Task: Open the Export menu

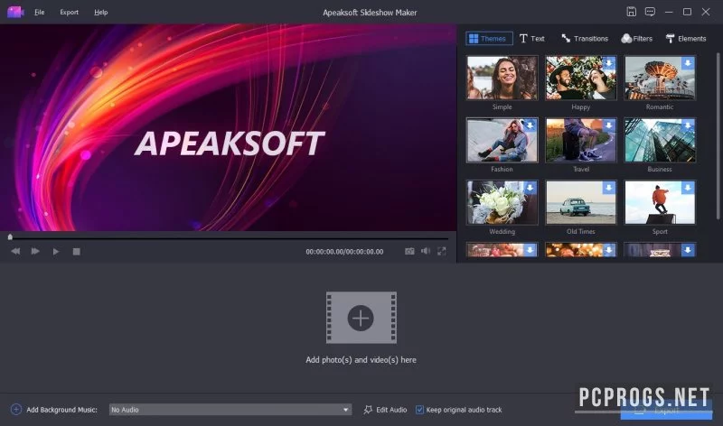Action: click(70, 13)
